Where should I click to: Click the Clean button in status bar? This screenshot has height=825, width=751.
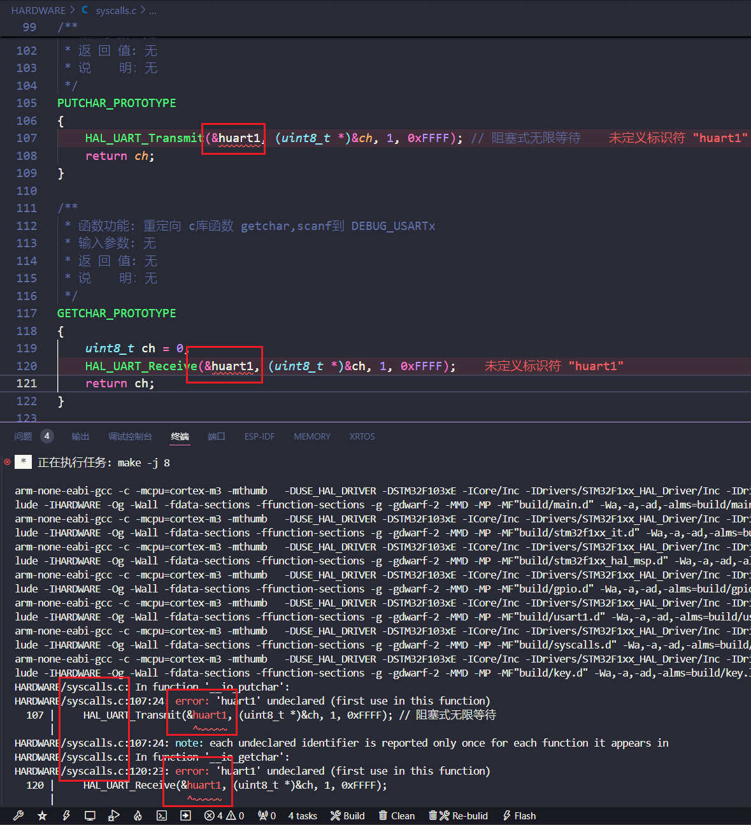tap(397, 815)
